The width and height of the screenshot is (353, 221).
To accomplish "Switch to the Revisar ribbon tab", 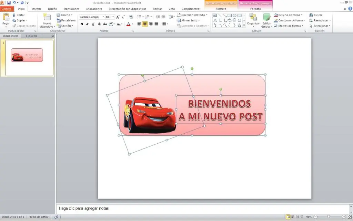I will [x=157, y=9].
